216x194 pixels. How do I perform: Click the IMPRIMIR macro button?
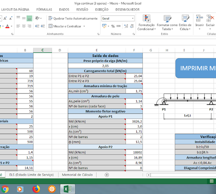pyautogui.click(x=196, y=68)
